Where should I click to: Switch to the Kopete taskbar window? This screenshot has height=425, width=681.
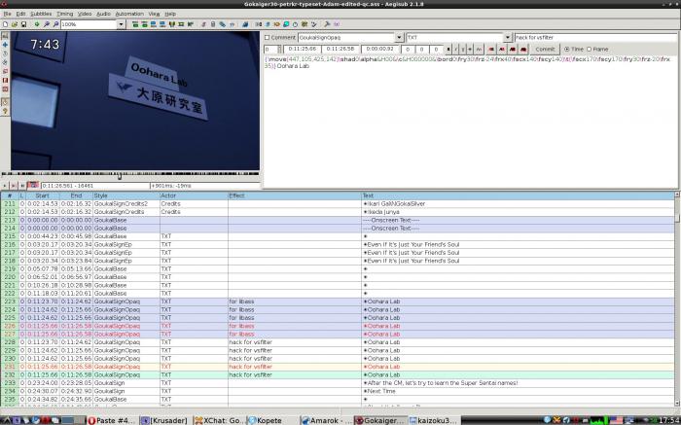[x=272, y=420]
